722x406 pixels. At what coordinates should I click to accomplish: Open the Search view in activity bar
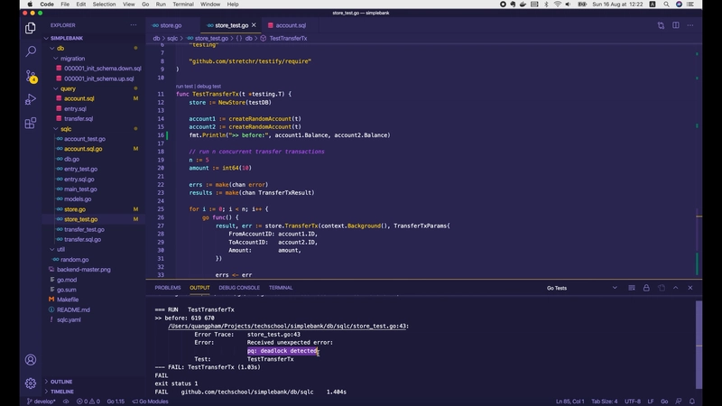pyautogui.click(x=30, y=51)
